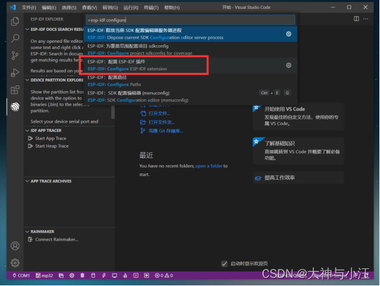Select ESP-IDF Configure Paths command

pos(190,81)
